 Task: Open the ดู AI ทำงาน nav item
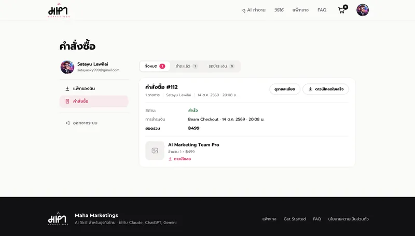tap(254, 10)
